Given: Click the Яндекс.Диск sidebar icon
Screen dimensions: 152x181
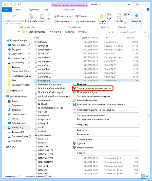Looking at the screenshot, I should (x=8, y=91).
